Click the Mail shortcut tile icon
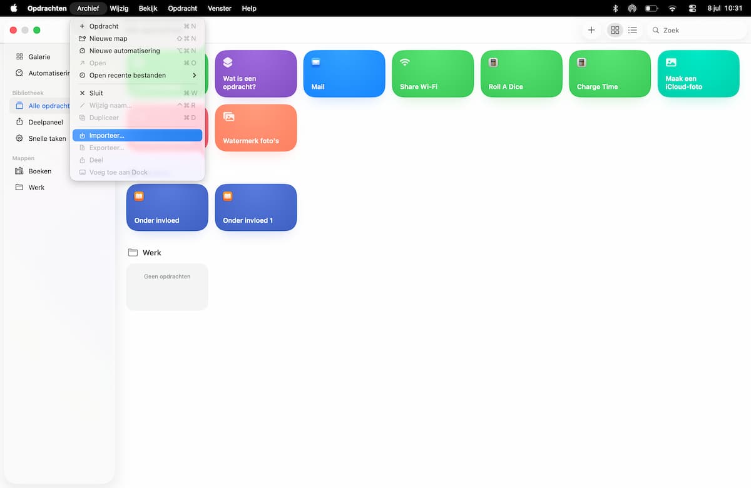The width and height of the screenshot is (751, 488). click(316, 62)
